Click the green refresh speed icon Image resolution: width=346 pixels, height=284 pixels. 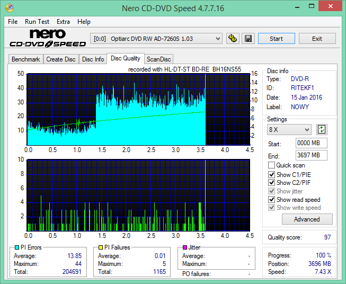click(x=322, y=129)
